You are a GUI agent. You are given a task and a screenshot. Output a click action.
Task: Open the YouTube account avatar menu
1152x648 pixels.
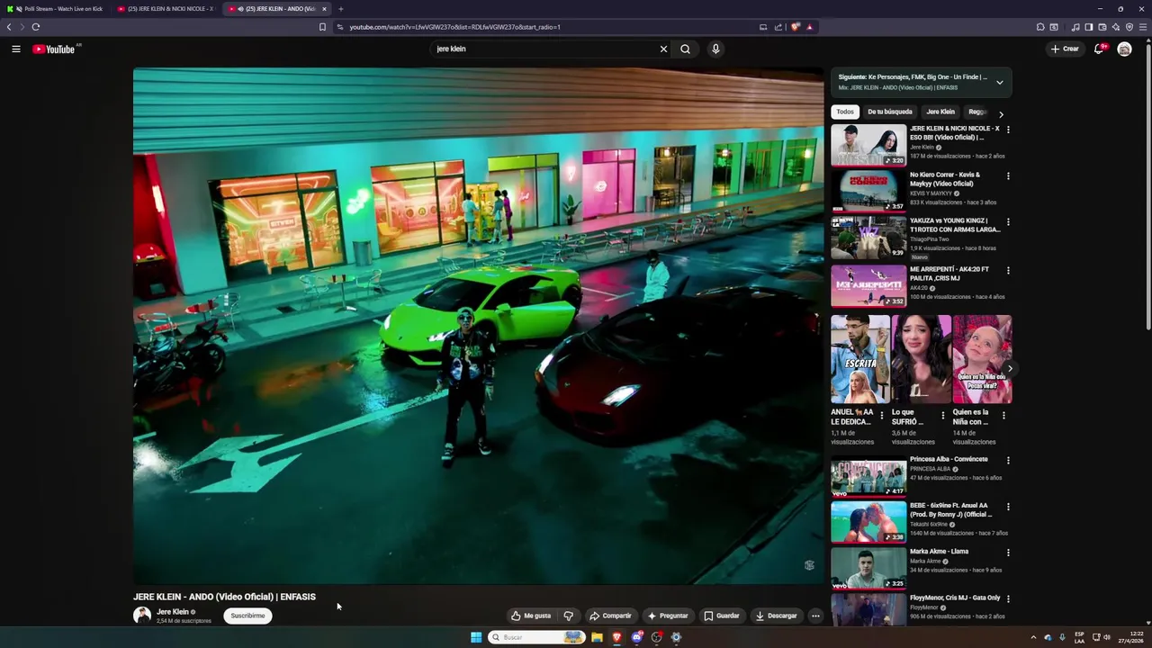(1124, 49)
